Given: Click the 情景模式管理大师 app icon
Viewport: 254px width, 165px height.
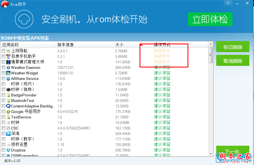Looking at the screenshot, I should (x=8, y=62).
